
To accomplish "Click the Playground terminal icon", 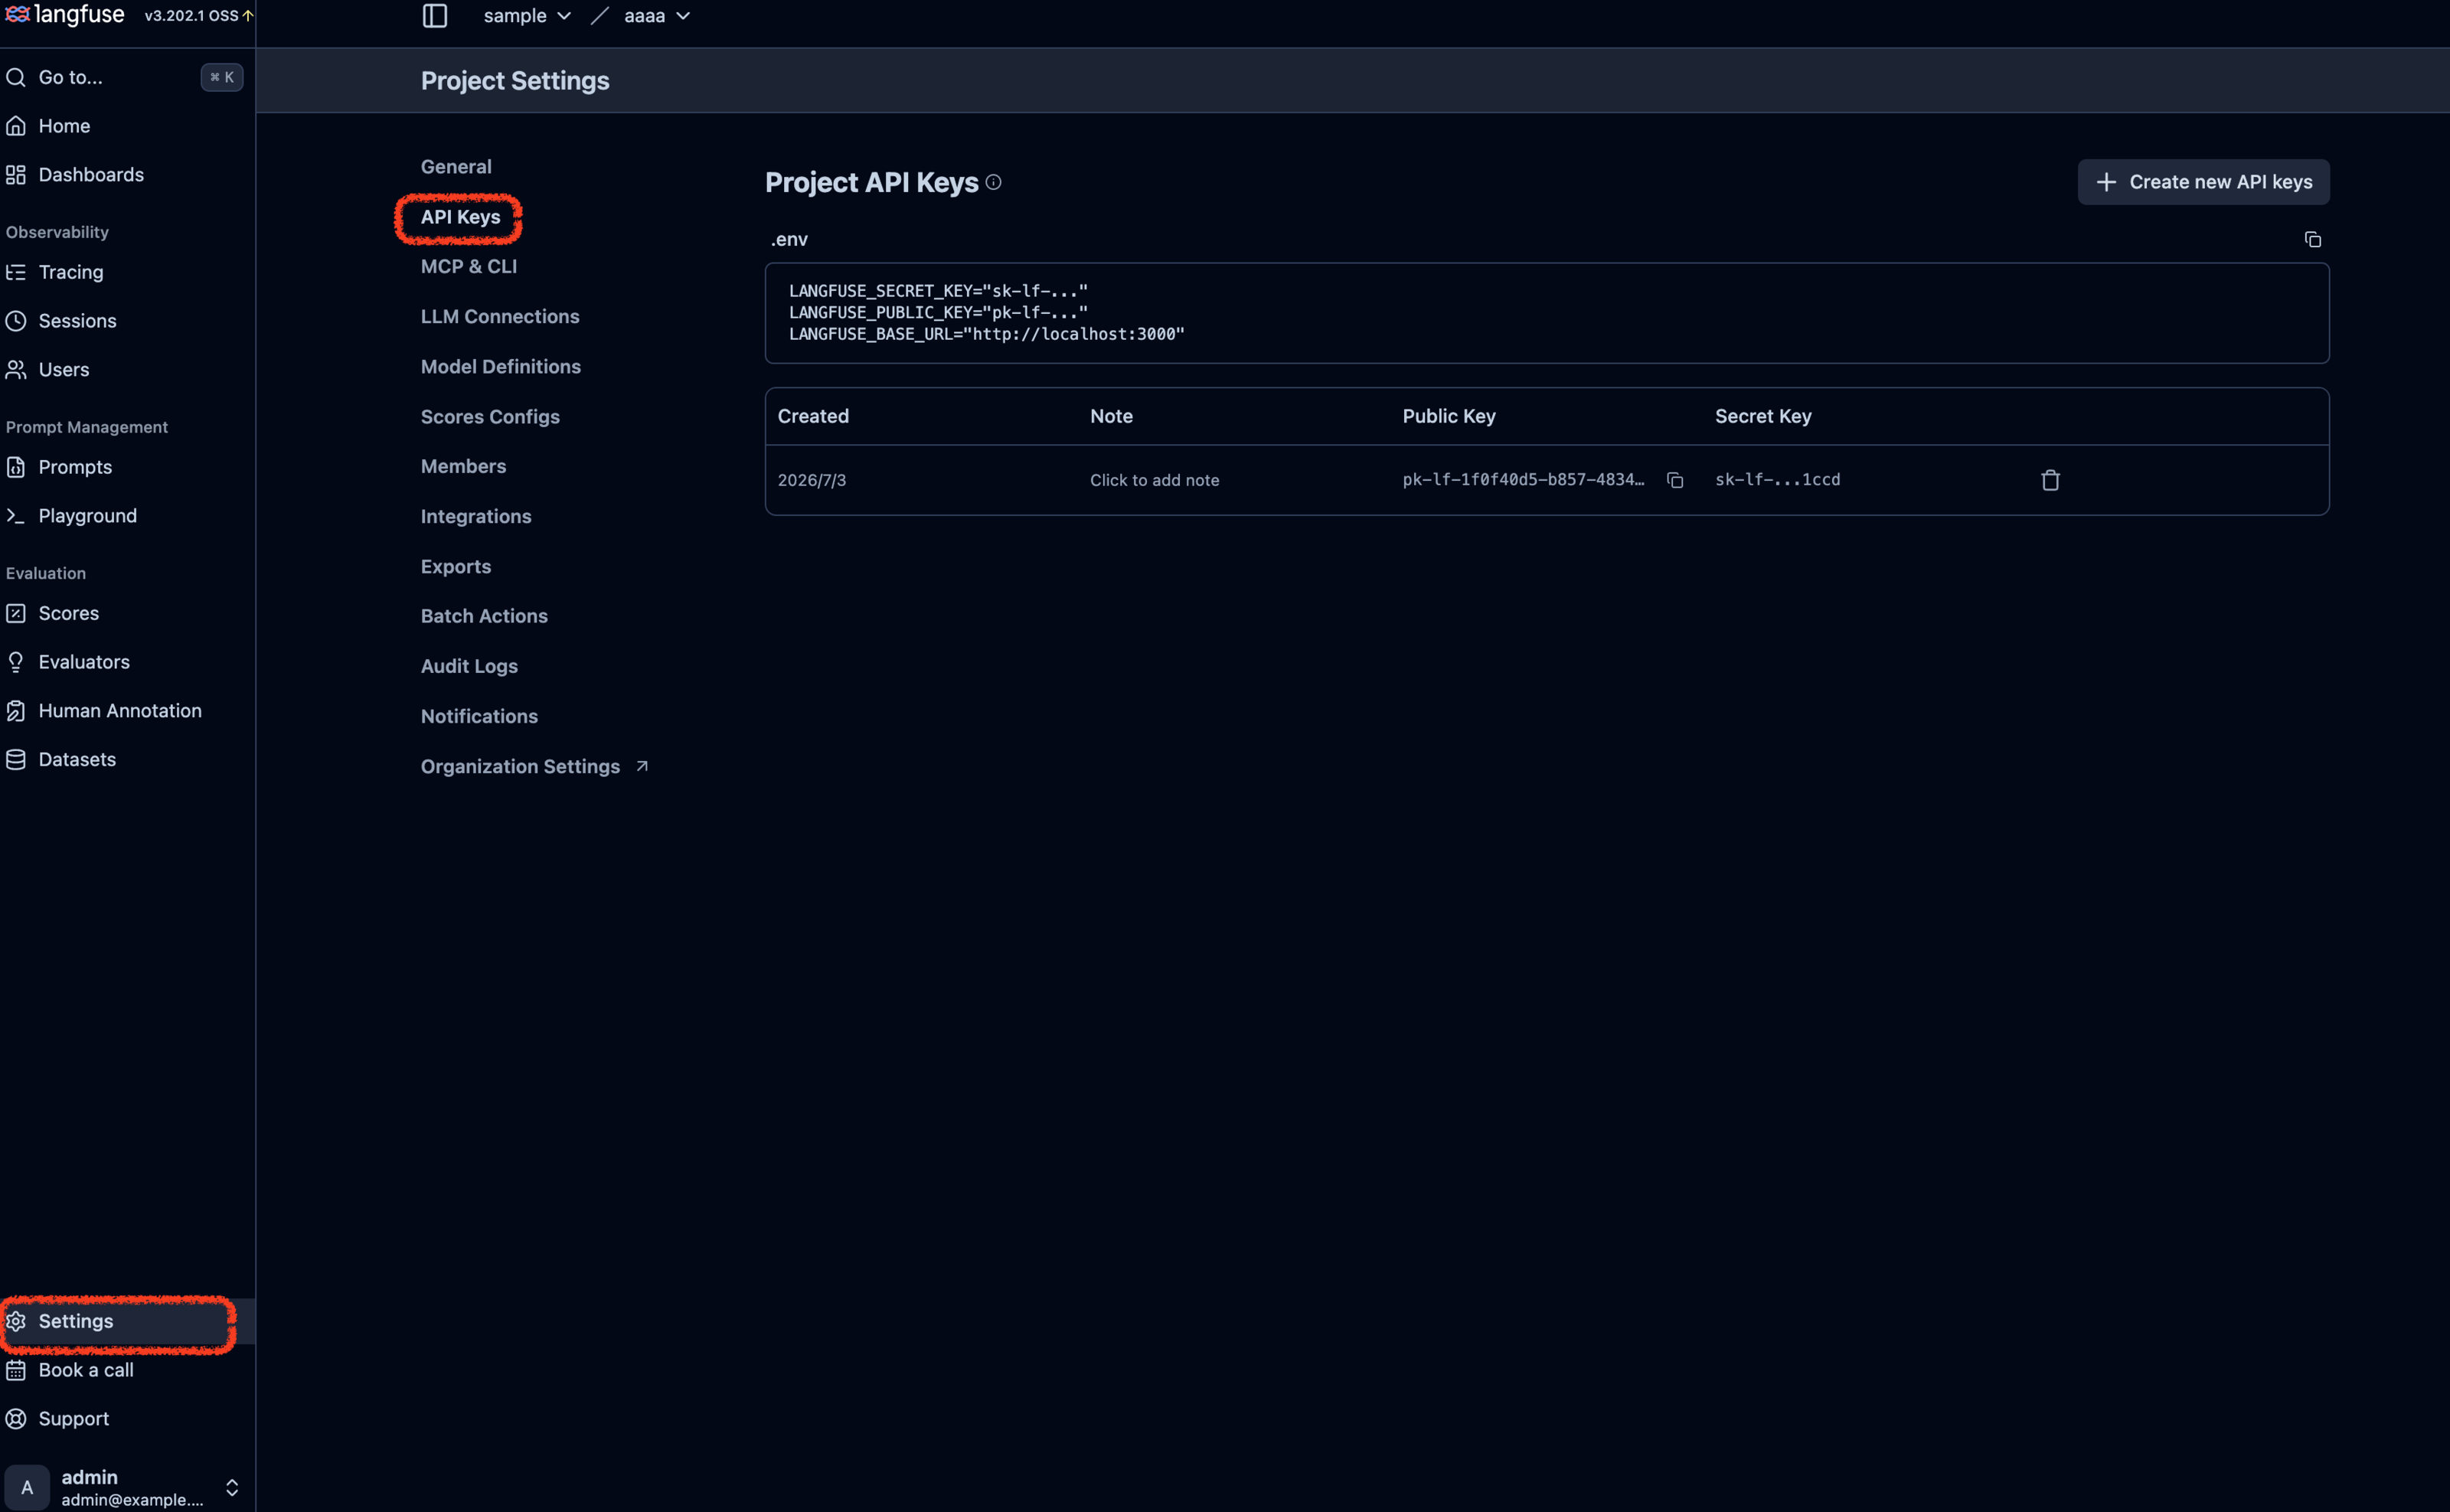I will point(16,516).
